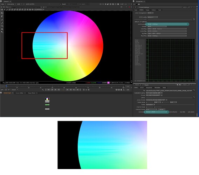Open file browser for Read1 file path
The image size is (199, 175).
pos(194,91)
